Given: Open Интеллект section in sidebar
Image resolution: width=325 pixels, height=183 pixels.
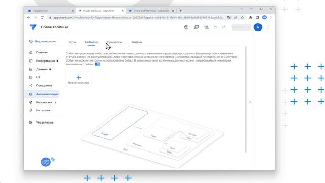Looking at the screenshot, I should (x=44, y=110).
